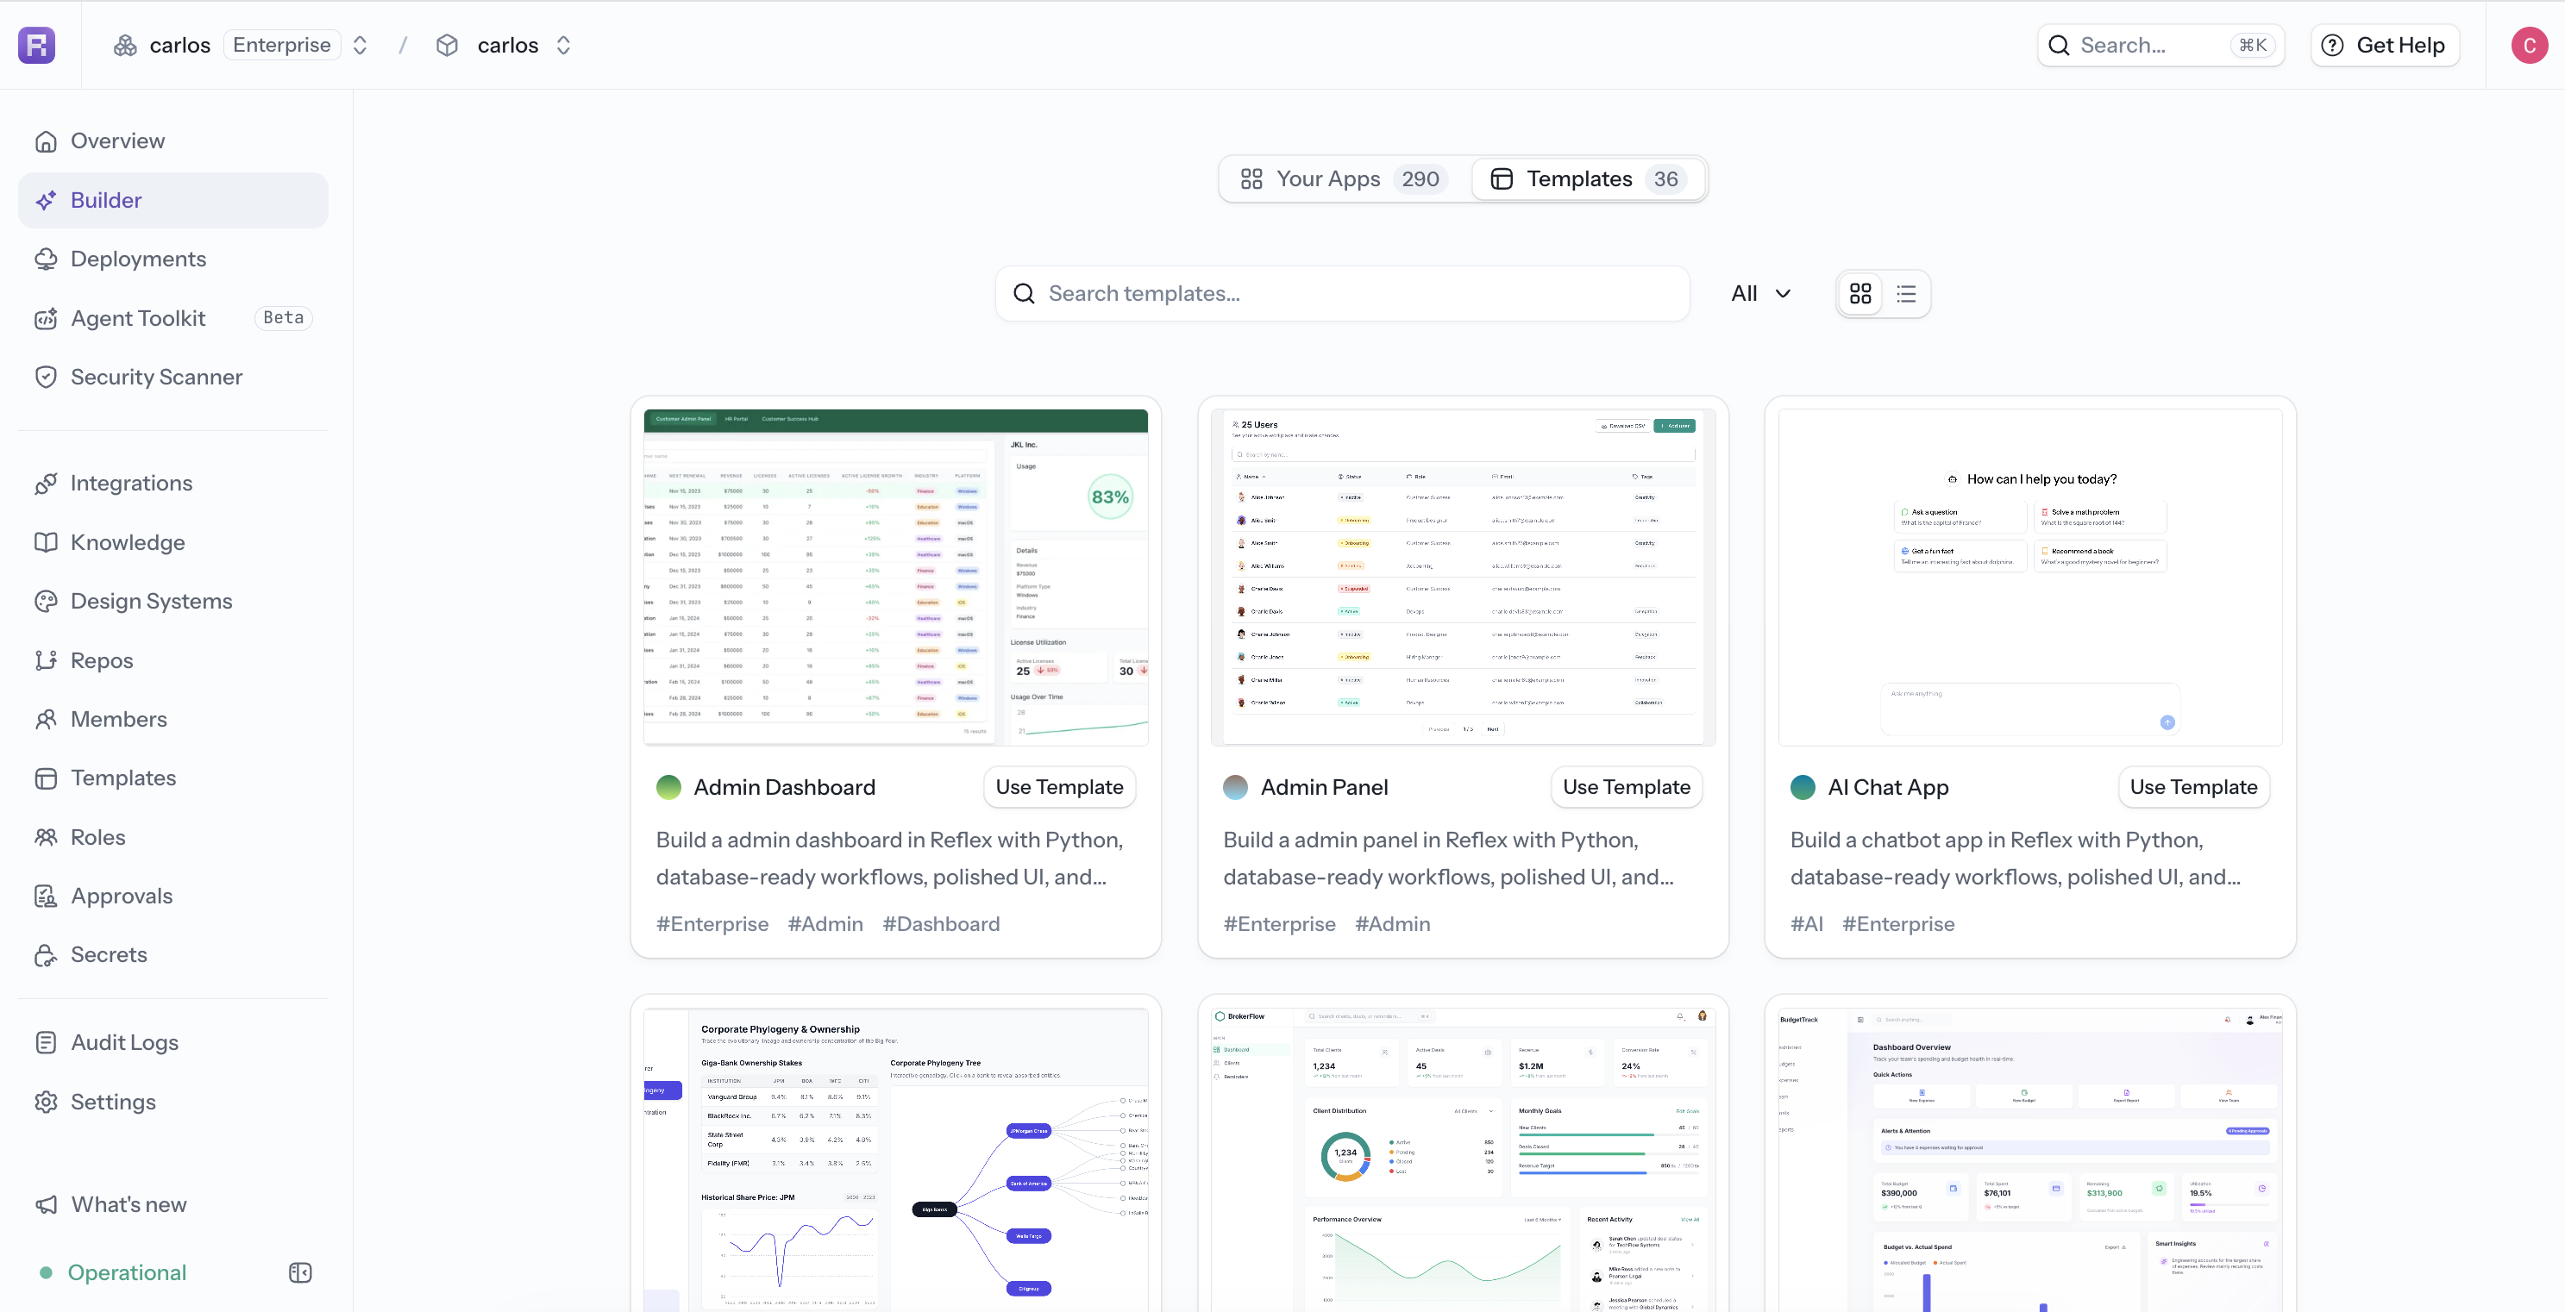Click the Search templates input field
This screenshot has width=2565, height=1312.
(x=1342, y=294)
